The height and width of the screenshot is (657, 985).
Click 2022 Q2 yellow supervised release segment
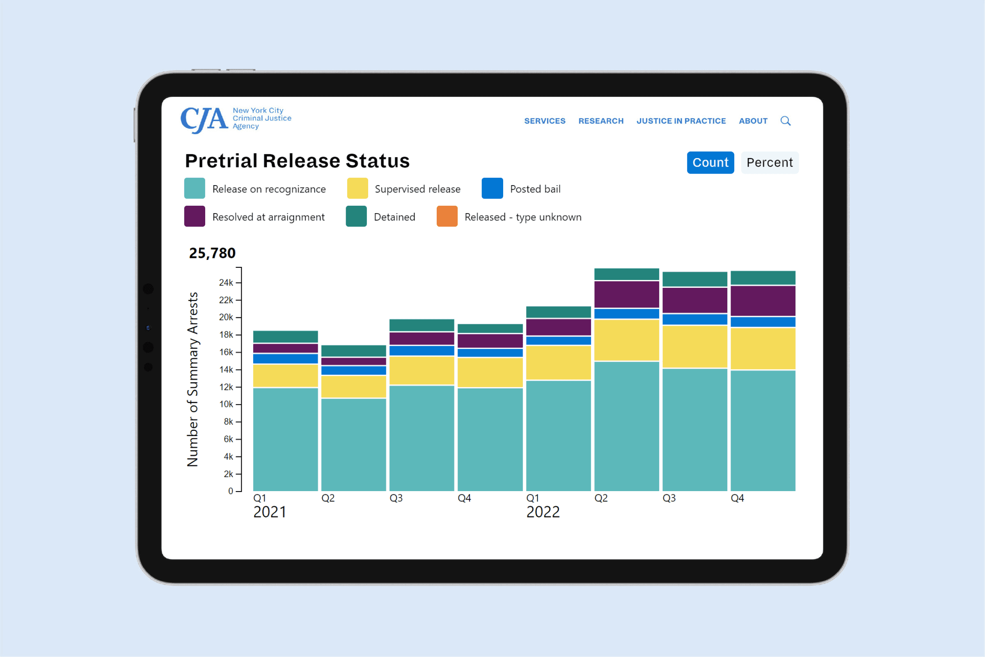(627, 340)
